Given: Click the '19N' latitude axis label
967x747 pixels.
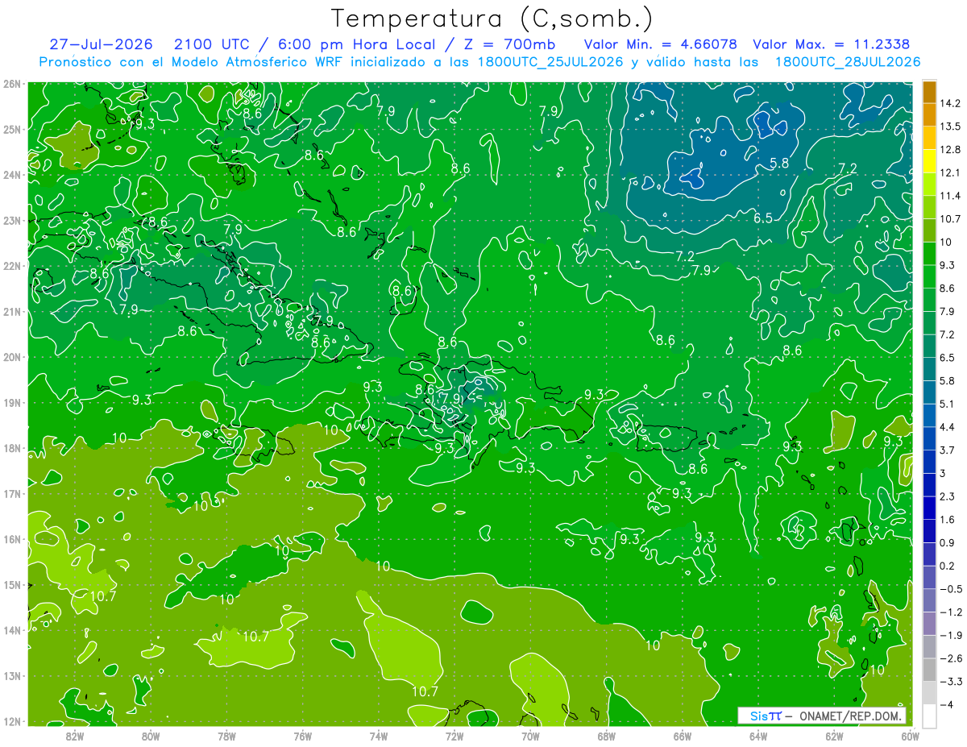Looking at the screenshot, I should pos(12,403).
